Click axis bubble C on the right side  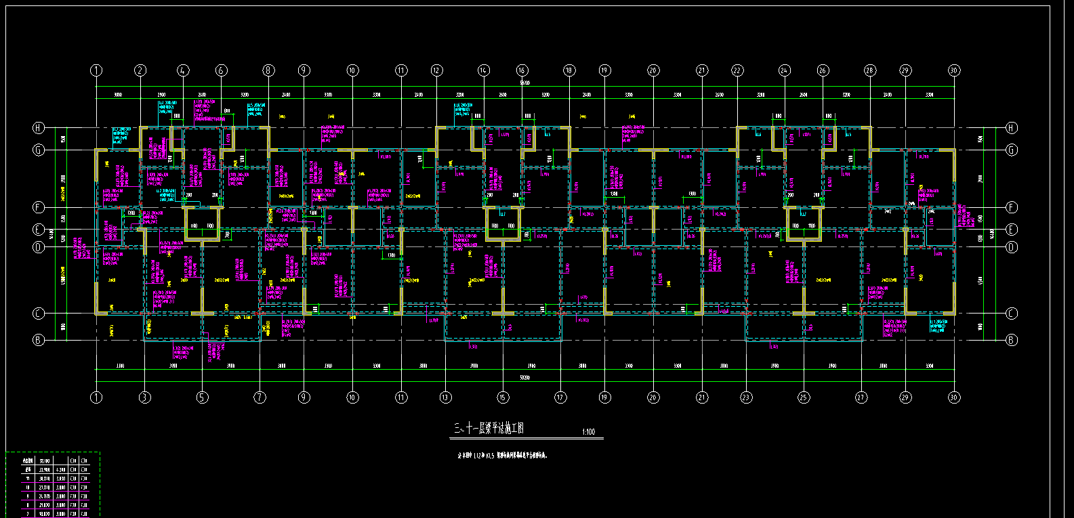(1012, 313)
